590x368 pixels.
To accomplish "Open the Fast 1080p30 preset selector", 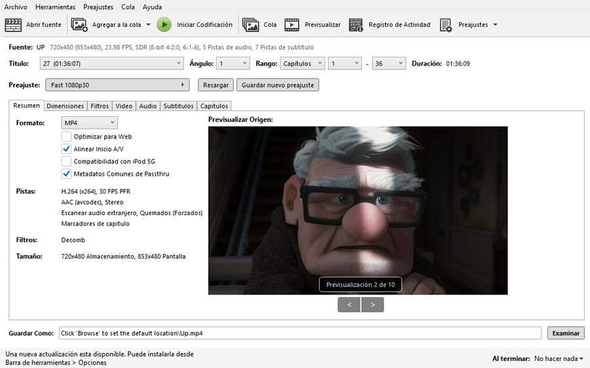I will (x=117, y=85).
